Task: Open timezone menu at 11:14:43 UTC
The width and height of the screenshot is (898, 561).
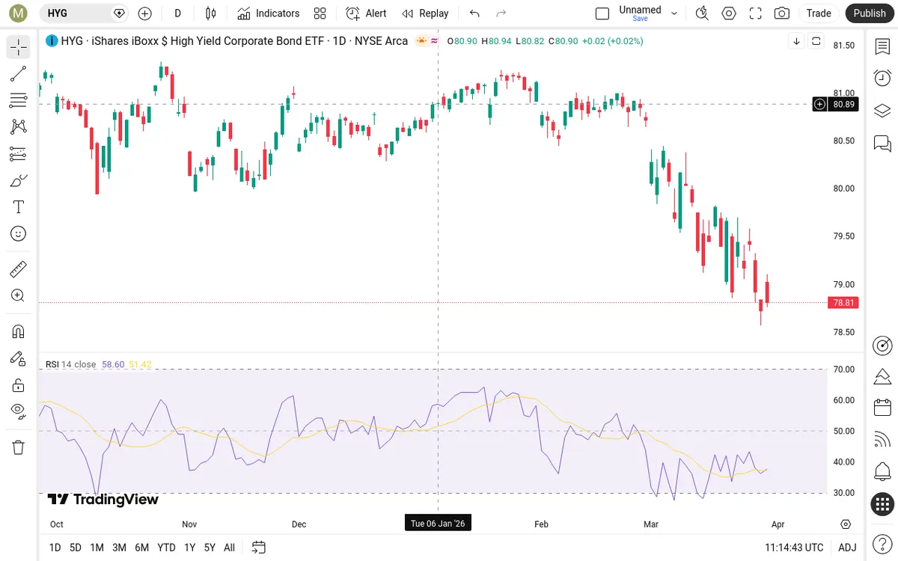Action: click(794, 548)
